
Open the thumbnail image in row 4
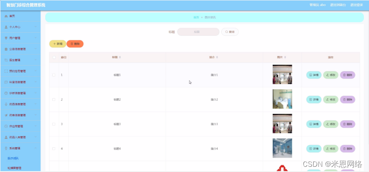(x=282, y=148)
